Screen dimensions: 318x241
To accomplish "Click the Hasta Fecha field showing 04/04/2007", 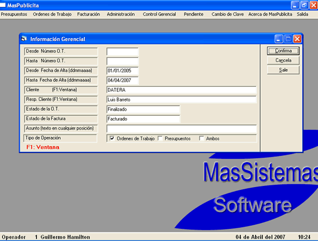I will 123,81.
